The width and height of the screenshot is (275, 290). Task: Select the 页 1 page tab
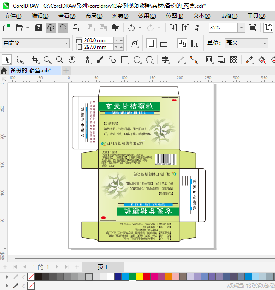tap(103, 267)
